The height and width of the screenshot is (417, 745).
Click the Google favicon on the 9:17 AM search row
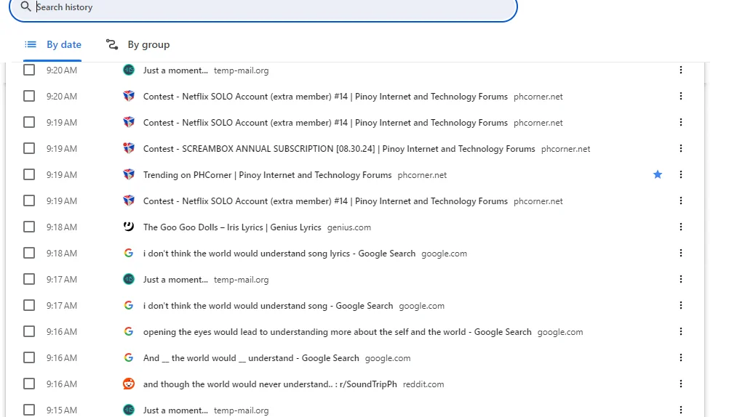(x=129, y=305)
